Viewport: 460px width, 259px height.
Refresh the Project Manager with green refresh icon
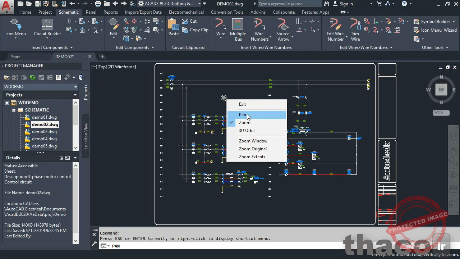(32, 77)
